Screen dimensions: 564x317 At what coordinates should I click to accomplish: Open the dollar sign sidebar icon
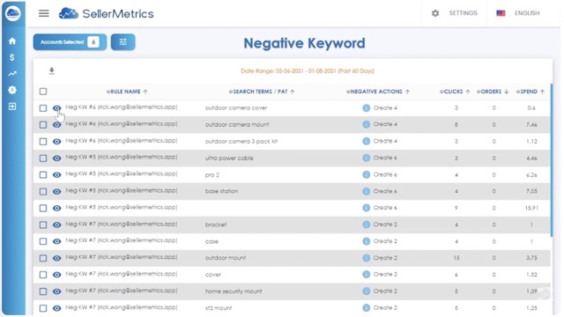pos(12,57)
